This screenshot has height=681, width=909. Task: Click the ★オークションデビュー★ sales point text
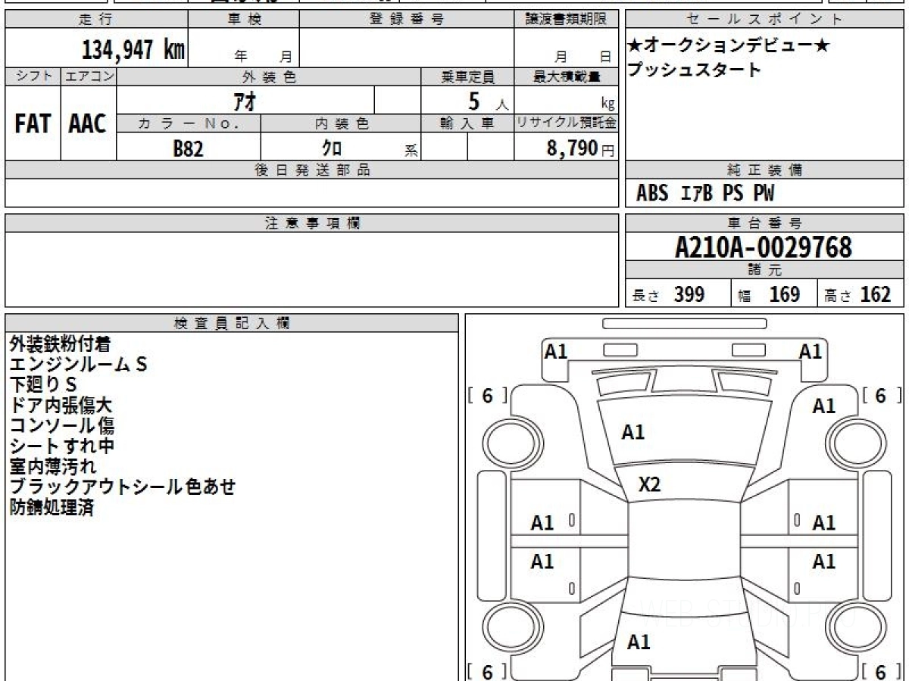click(729, 46)
